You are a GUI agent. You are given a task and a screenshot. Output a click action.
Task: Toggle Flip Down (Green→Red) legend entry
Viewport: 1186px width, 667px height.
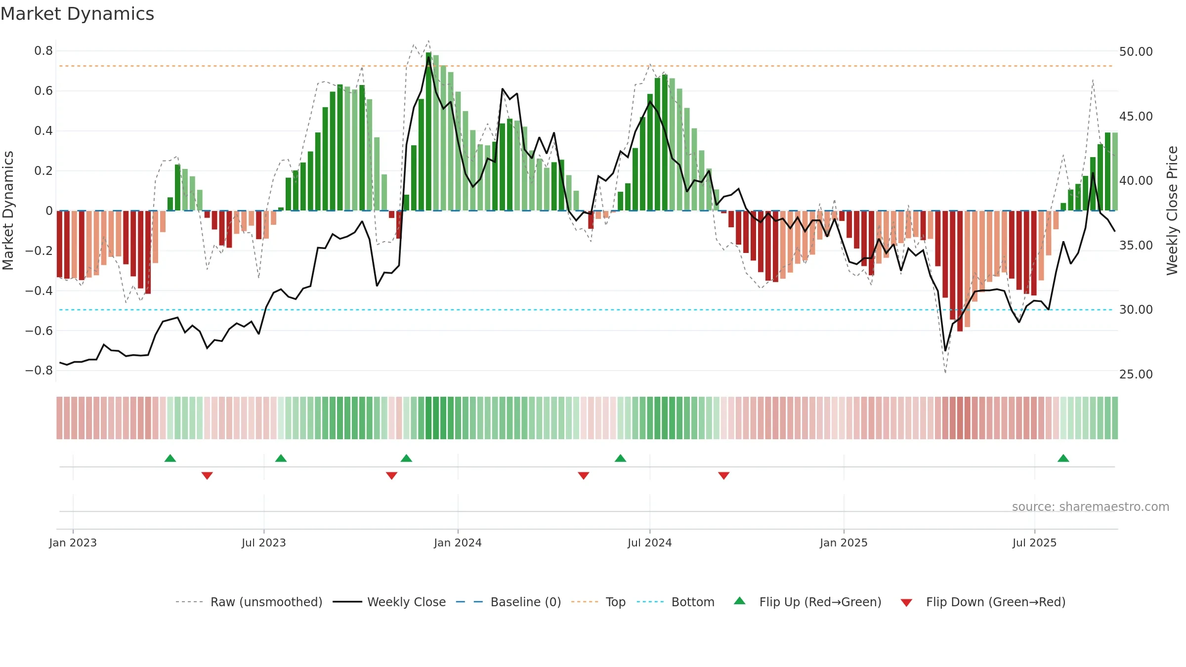click(982, 602)
